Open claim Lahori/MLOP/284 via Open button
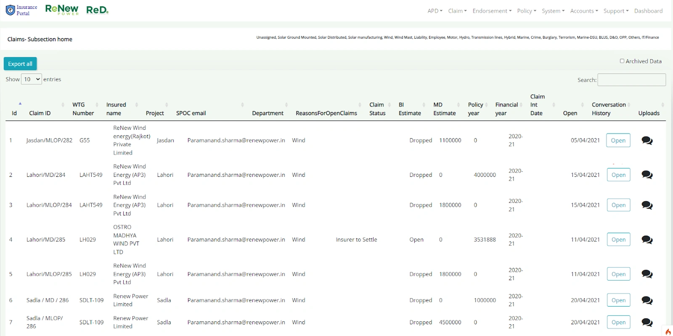The width and height of the screenshot is (673, 336). (618, 205)
